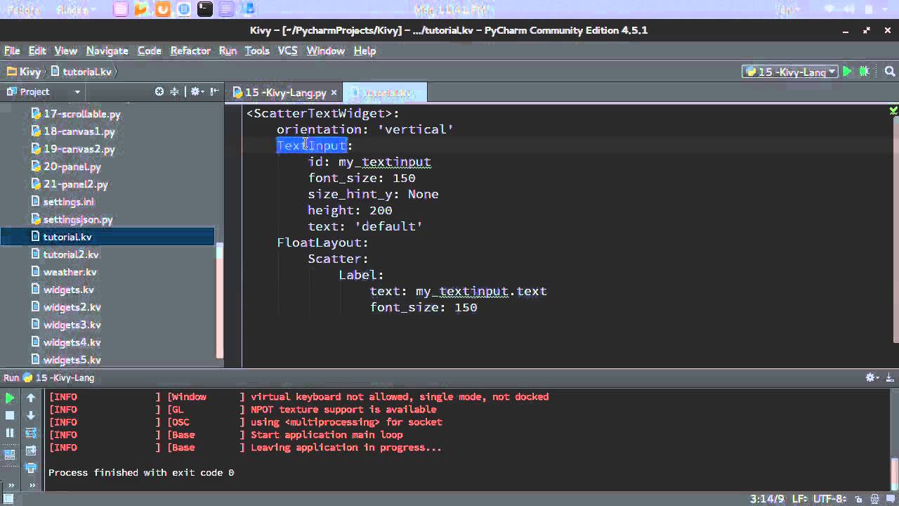The width and height of the screenshot is (899, 506).
Task: Expand more left-column Run panel actions chevron
Action: pyautogui.click(x=10, y=484)
